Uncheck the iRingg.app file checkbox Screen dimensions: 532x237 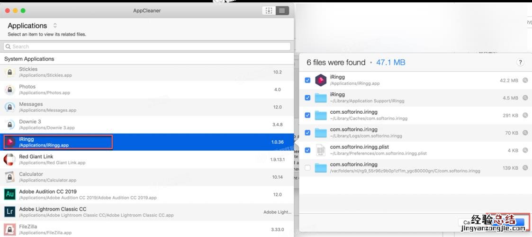click(x=307, y=81)
